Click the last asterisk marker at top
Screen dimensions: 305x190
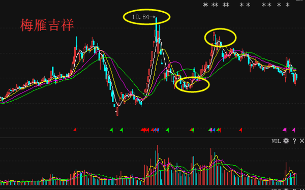(287, 5)
